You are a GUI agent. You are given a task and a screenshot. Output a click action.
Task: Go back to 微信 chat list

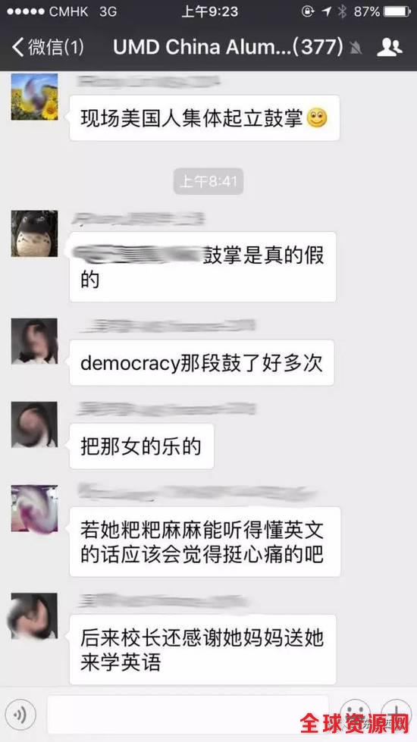coord(47,47)
